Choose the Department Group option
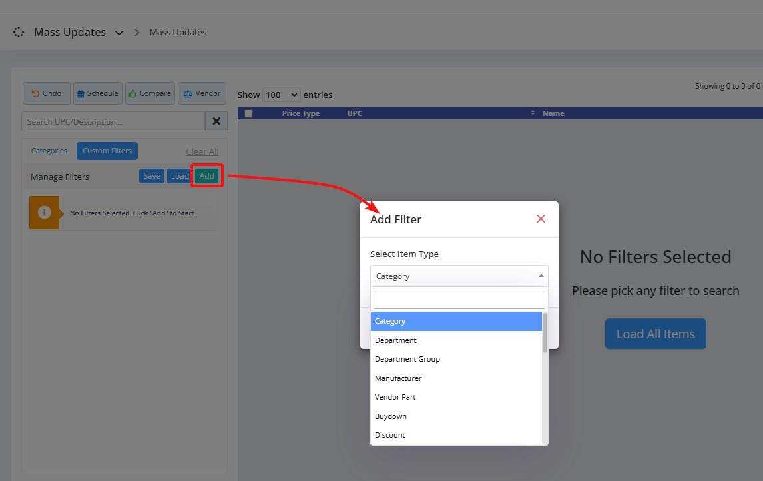The height and width of the screenshot is (481, 763). point(456,359)
